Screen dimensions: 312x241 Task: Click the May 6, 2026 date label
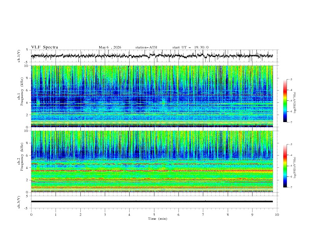pos(110,47)
